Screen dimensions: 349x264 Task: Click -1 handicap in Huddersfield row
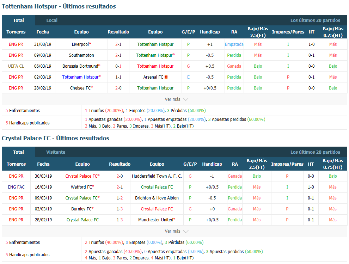(x=212, y=176)
